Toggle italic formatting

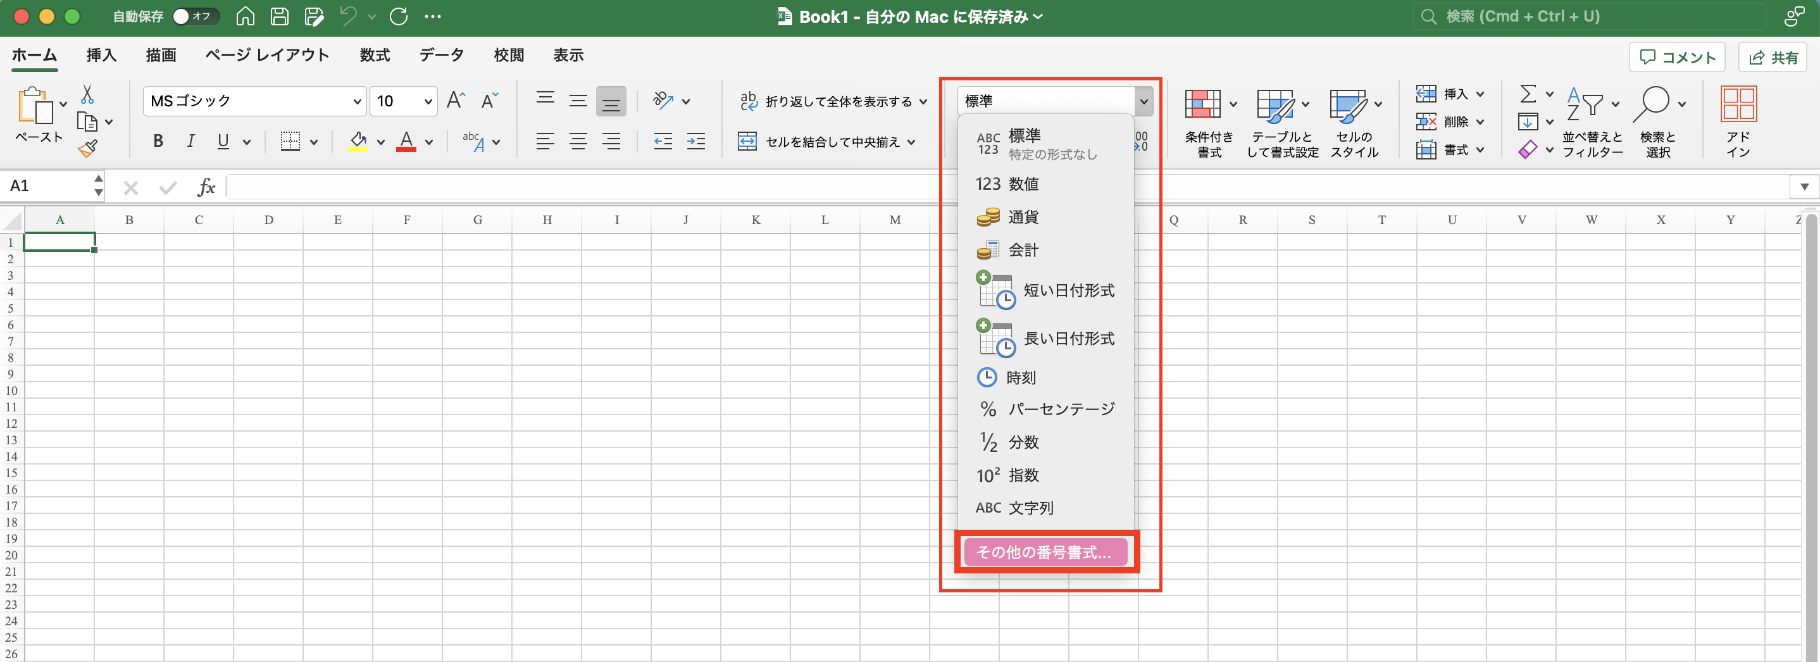pyautogui.click(x=190, y=142)
